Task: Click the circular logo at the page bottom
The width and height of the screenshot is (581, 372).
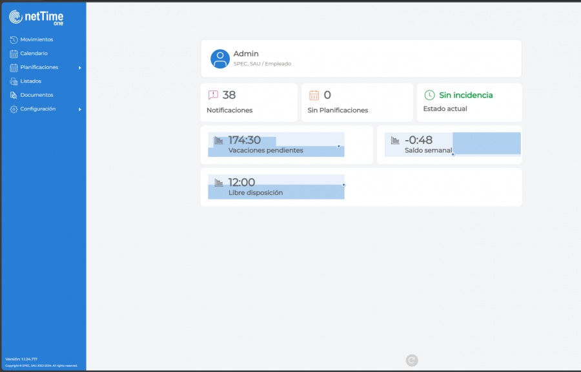Action: [411, 360]
